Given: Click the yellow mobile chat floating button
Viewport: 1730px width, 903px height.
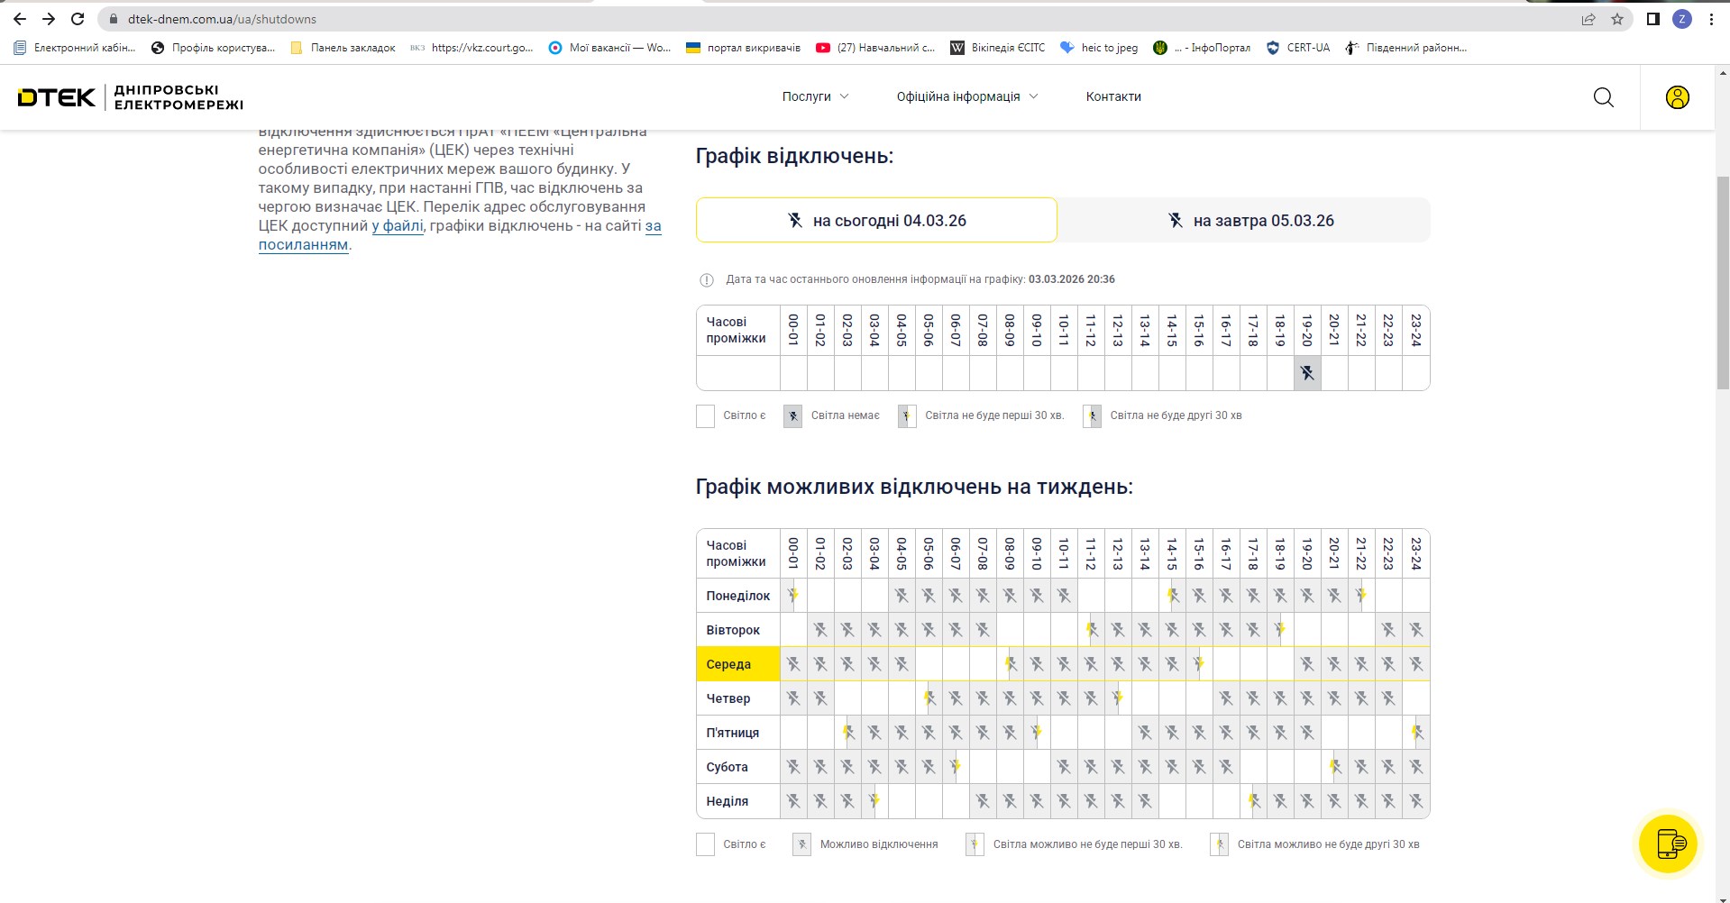Looking at the screenshot, I should pos(1668,844).
